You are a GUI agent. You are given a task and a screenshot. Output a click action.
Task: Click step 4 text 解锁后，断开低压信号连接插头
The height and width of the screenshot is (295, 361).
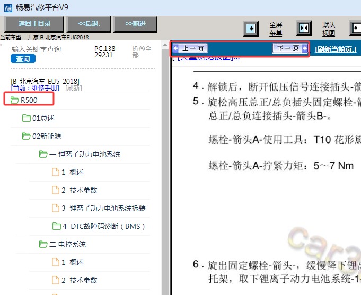[x=276, y=87]
